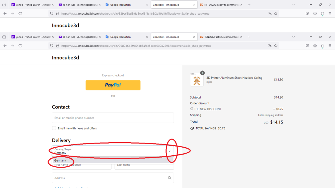Switch to the yahoo Search tab
Viewport: 335px width, 188px height.
32,37
